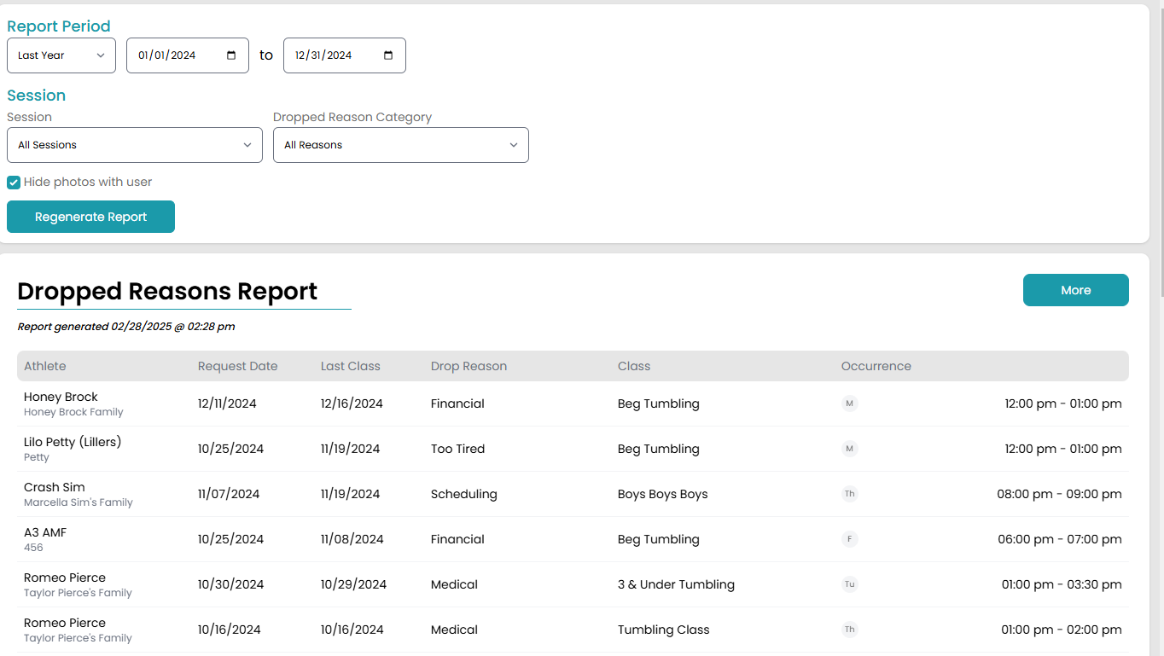The image size is (1164, 656).
Task: Click the More button
Action: (1075, 290)
